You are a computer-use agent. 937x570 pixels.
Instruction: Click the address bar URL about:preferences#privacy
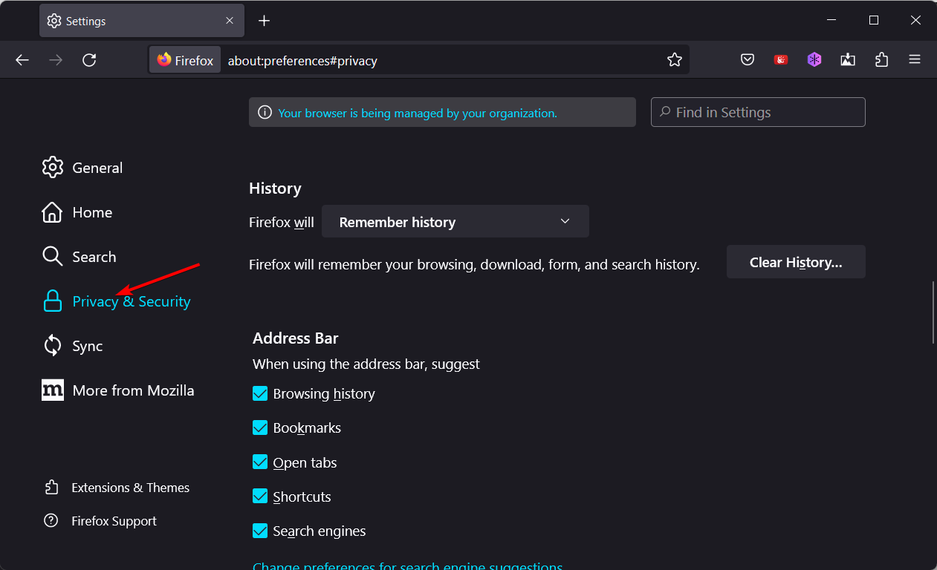click(x=302, y=61)
